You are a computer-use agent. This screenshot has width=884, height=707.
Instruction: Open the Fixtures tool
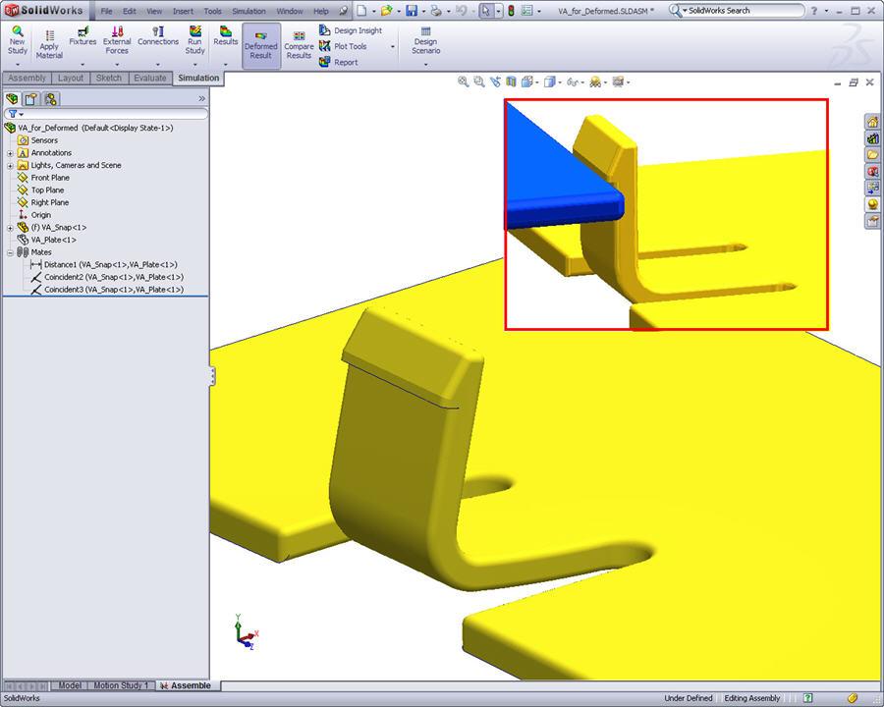[x=83, y=35]
